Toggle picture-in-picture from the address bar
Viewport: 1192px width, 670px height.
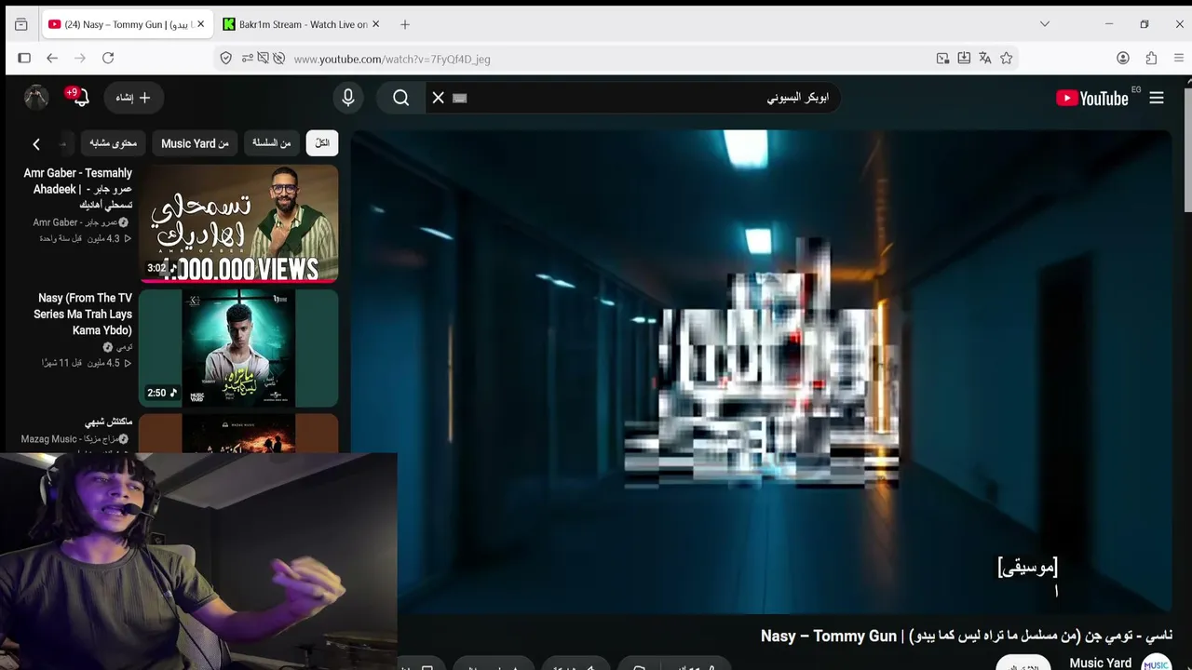942,58
